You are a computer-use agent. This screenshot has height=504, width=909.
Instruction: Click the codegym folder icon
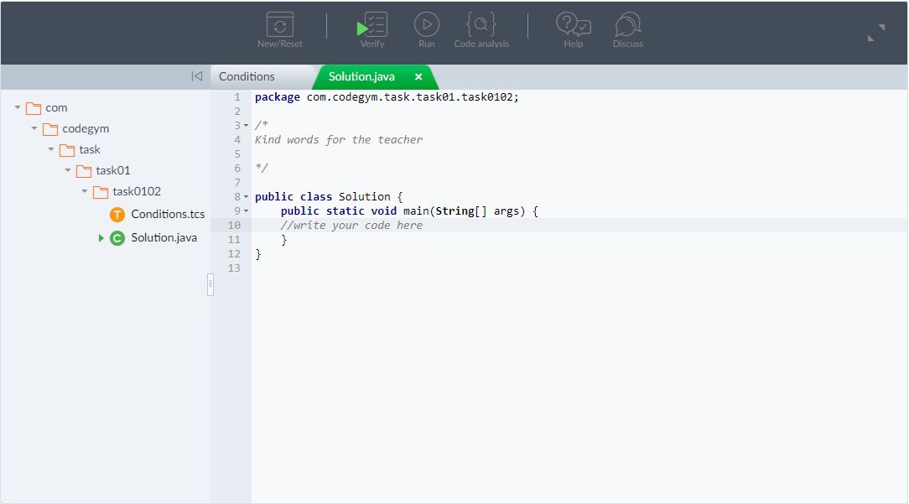(x=50, y=129)
